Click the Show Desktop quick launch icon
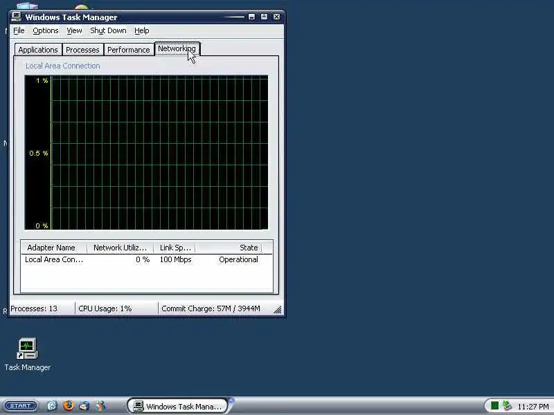 point(52,406)
